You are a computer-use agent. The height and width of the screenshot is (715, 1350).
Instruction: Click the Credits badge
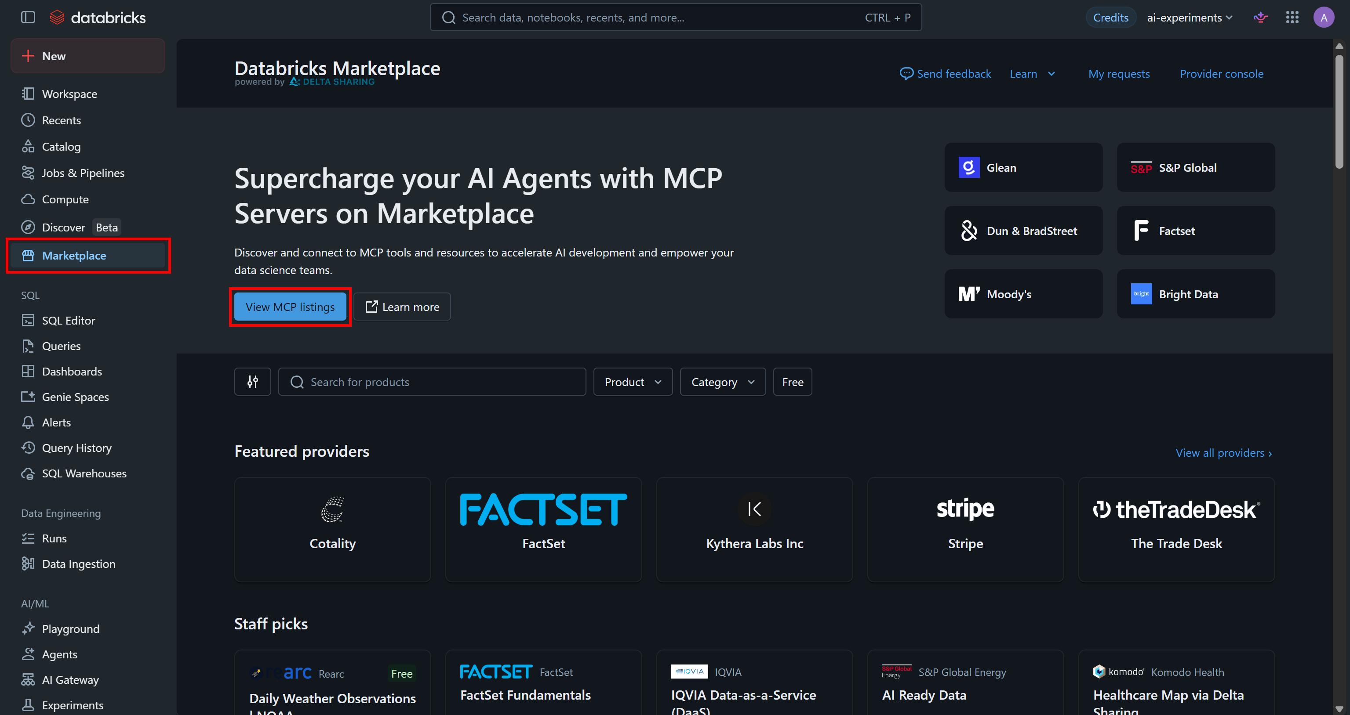(1110, 17)
